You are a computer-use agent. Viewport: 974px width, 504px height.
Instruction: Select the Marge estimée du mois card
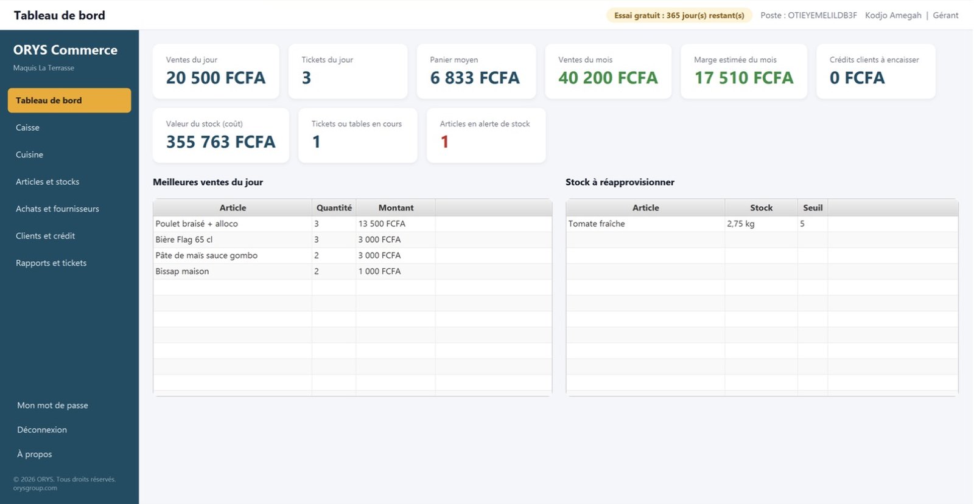(744, 71)
